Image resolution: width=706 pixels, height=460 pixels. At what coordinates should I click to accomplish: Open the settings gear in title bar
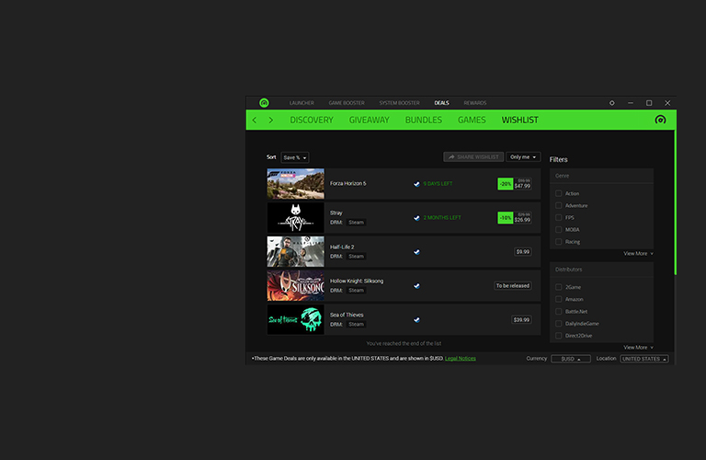(612, 103)
